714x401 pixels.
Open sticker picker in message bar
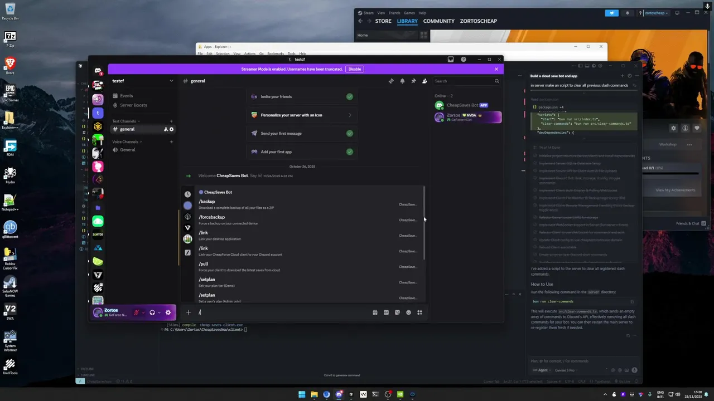[x=397, y=312]
